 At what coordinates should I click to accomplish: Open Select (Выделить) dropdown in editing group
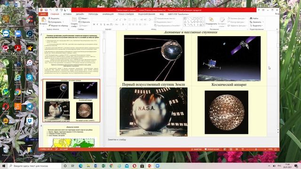[257, 26]
